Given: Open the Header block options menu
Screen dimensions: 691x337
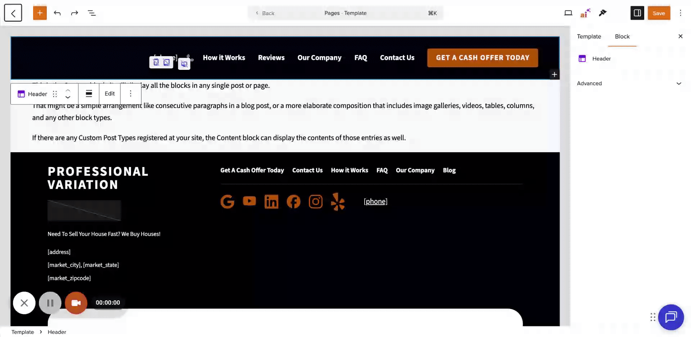Looking at the screenshot, I should tap(131, 94).
